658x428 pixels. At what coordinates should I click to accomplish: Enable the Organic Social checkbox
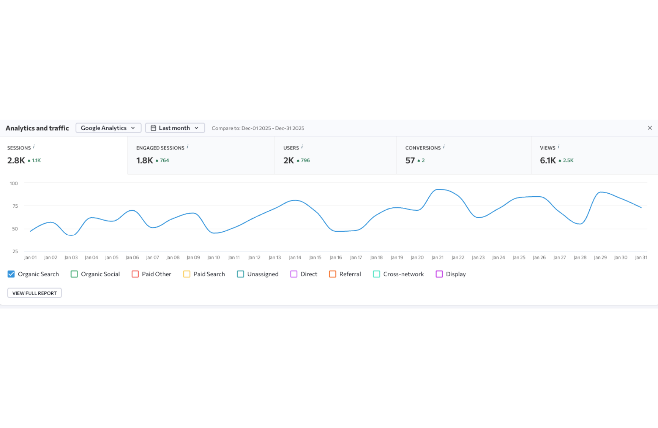tap(74, 274)
